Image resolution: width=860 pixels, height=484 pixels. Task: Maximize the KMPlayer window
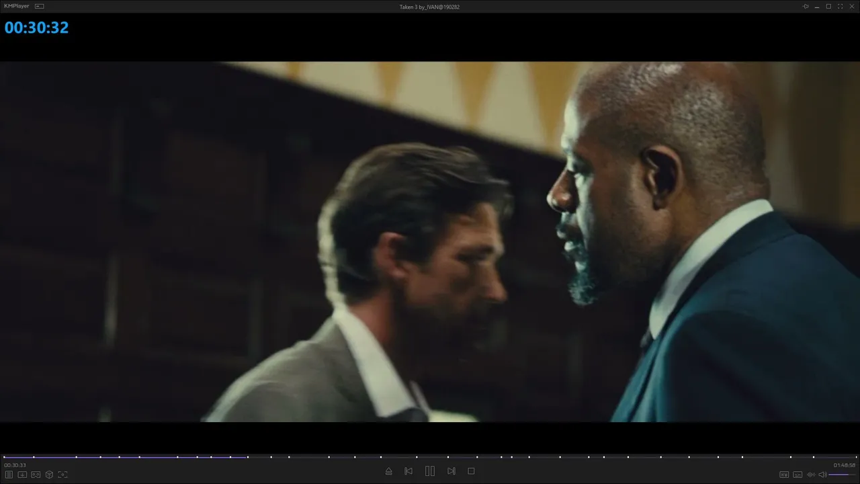(828, 6)
